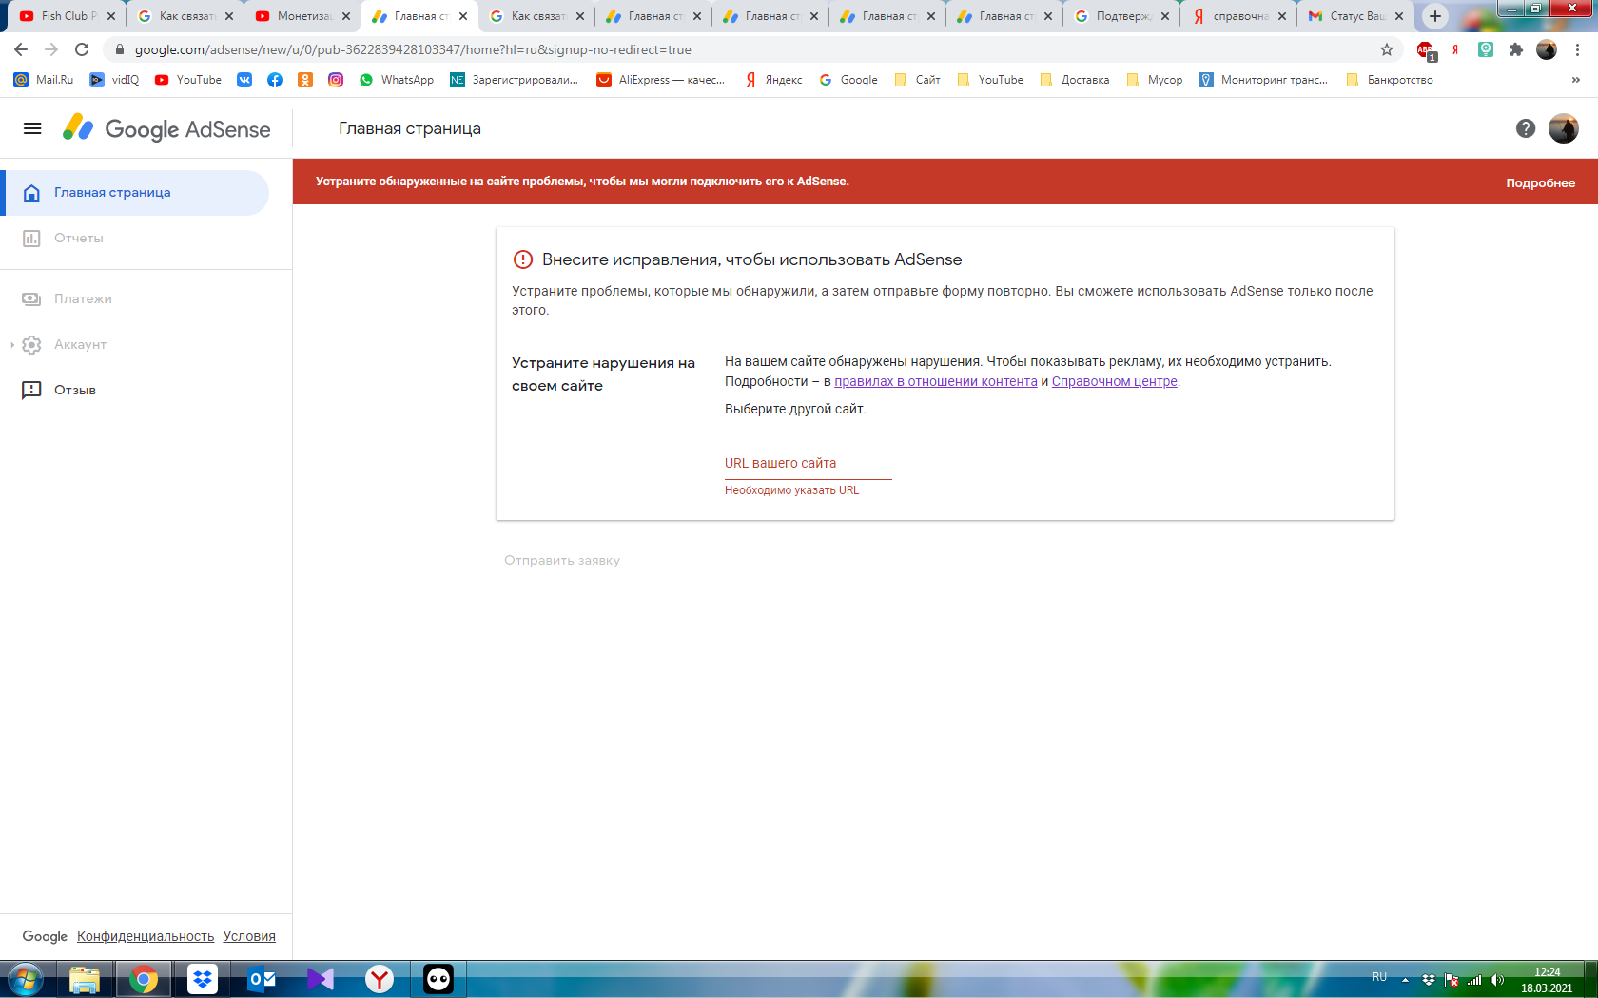Open a new browser tab
This screenshot has height=998, width=1598.
[1435, 16]
